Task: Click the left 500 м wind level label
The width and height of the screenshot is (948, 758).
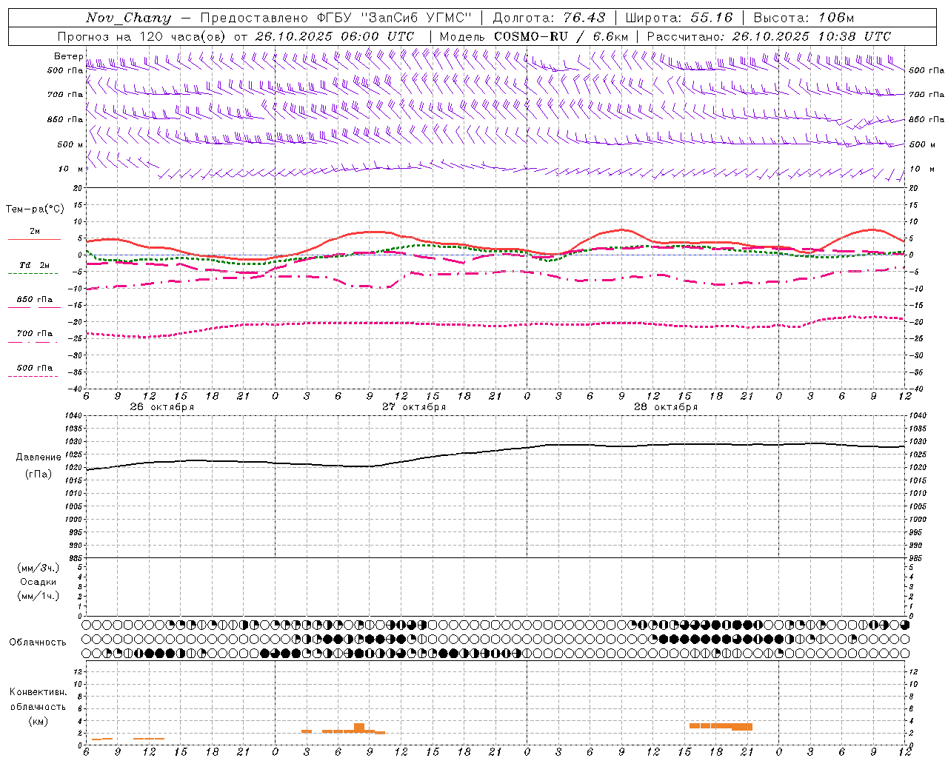Action: pyautogui.click(x=70, y=144)
